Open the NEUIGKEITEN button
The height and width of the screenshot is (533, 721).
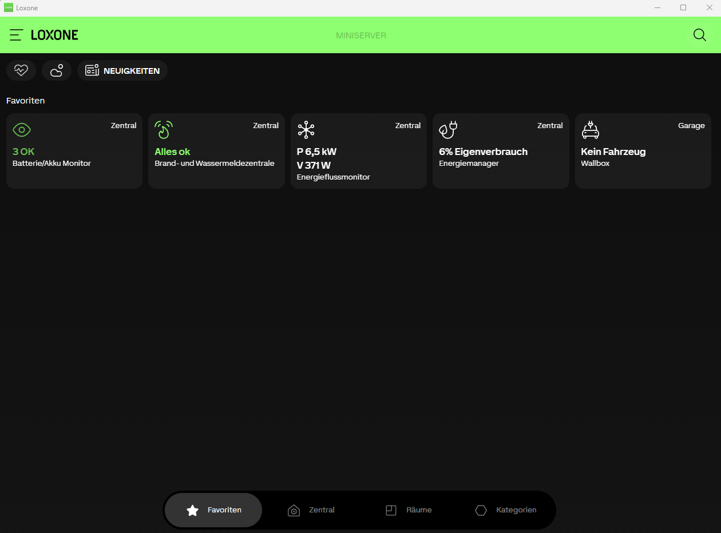pos(122,70)
